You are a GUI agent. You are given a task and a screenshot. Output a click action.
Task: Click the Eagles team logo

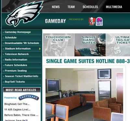[24, 14]
